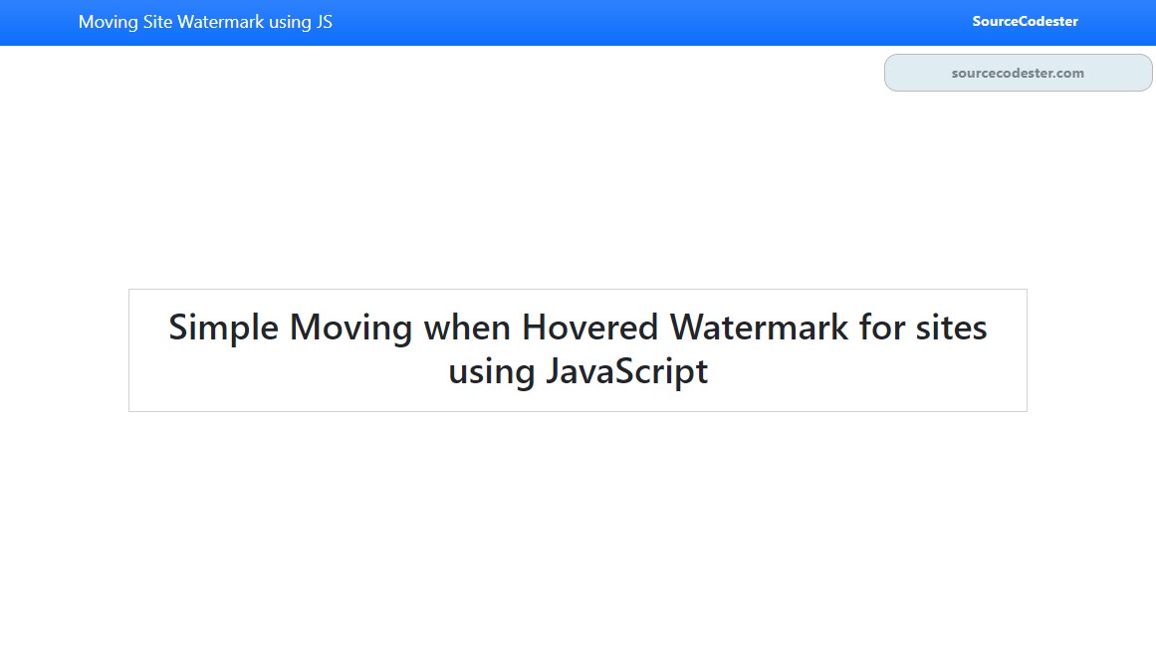This screenshot has width=1156, height=651.
Task: Click the word 'when' in the heading
Action: [x=467, y=327]
